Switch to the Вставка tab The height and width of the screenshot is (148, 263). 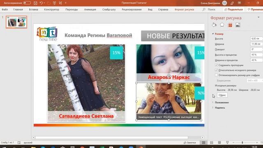(33, 9)
